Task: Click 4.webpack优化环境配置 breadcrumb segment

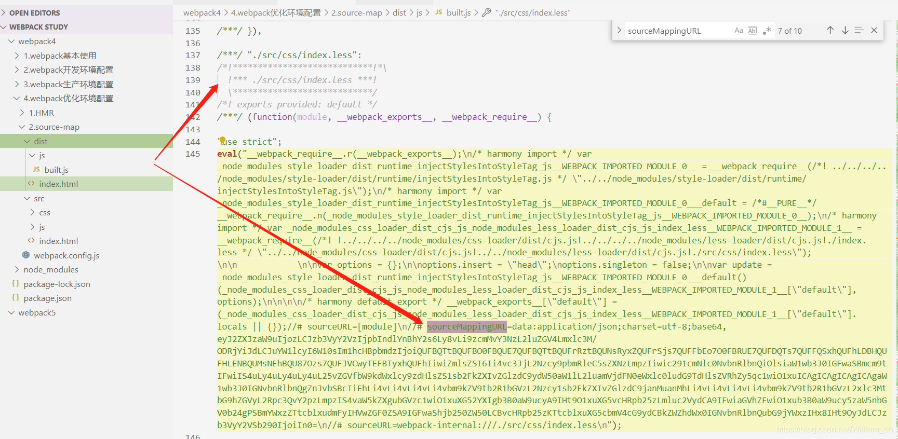Action: click(276, 12)
